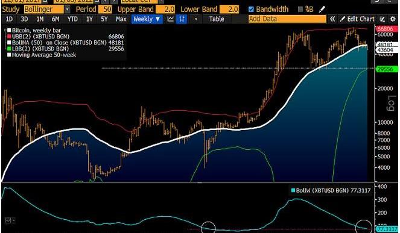Open the chart settings gear
The height and width of the screenshot is (233, 400).
pyautogui.click(x=393, y=19)
